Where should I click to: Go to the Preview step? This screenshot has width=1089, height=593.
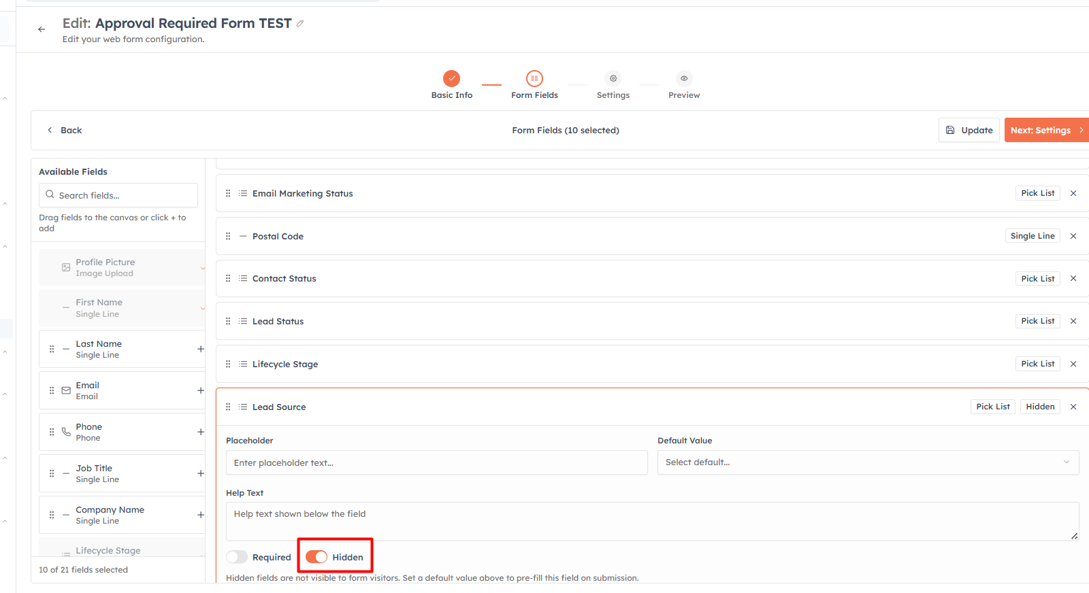684,85
